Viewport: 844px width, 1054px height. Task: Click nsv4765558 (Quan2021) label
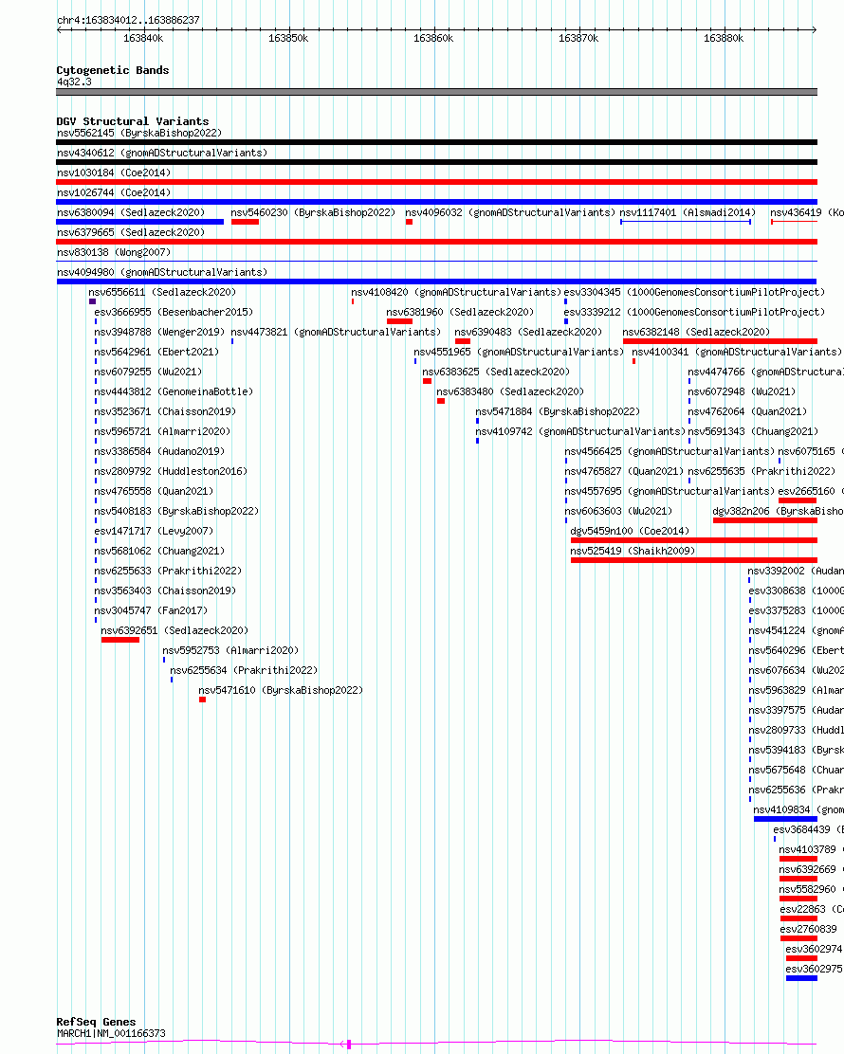tap(154, 491)
